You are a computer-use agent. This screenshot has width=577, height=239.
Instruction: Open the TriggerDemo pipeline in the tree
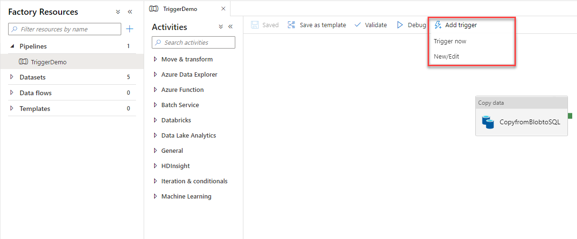point(48,62)
